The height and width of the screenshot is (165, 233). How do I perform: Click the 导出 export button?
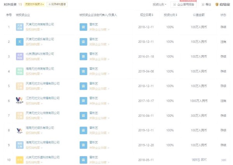[206, 4]
